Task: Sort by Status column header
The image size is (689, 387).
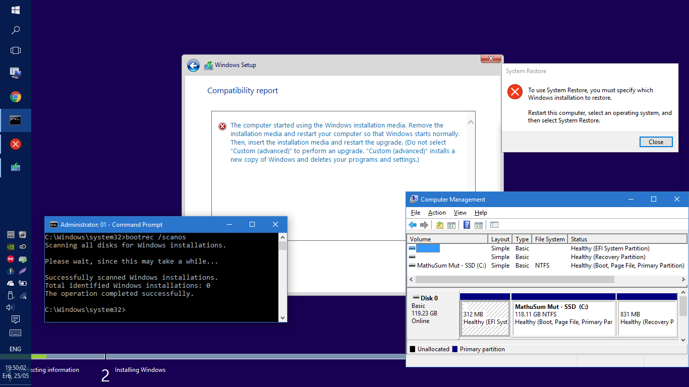Action: 627,239
